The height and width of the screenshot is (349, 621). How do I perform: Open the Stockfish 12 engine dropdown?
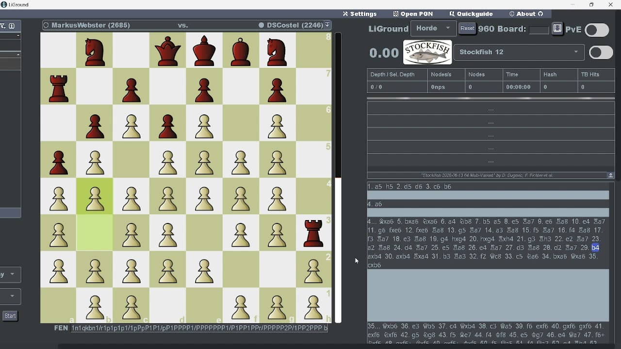520,52
